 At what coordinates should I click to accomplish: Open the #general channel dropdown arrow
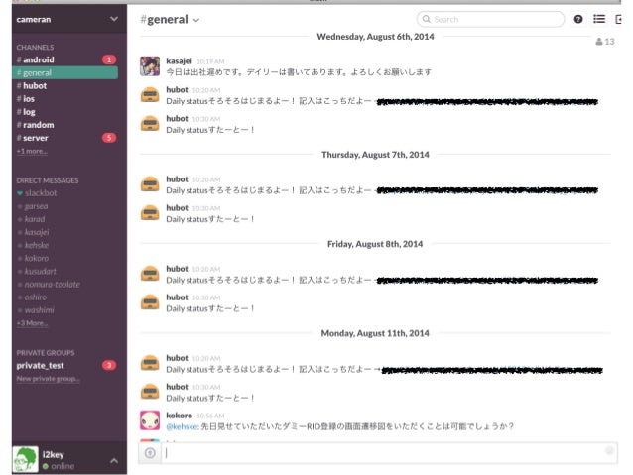(196, 20)
